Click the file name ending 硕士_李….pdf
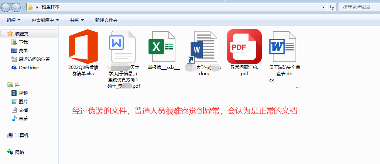This screenshot has height=164, width=380. click(x=124, y=77)
